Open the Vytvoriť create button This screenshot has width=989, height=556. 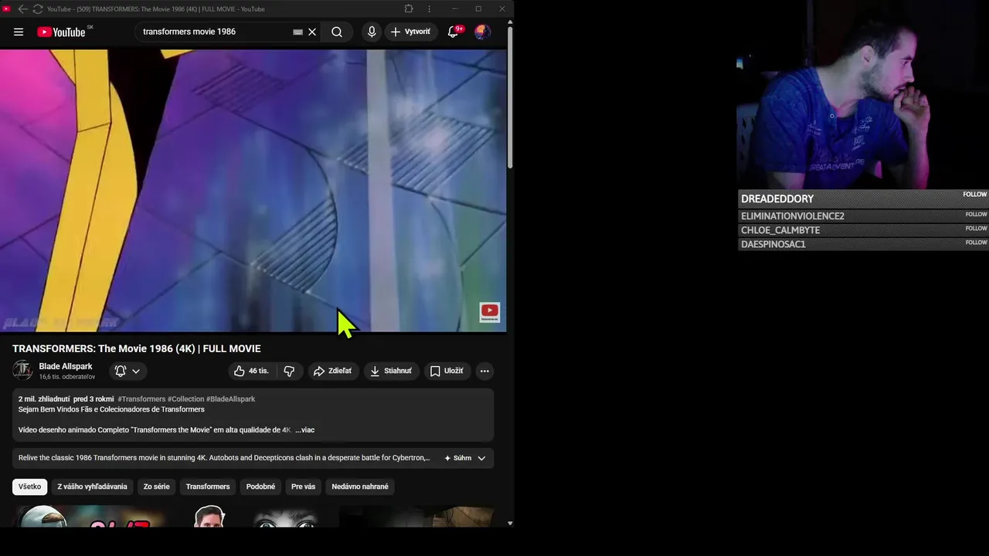410,32
